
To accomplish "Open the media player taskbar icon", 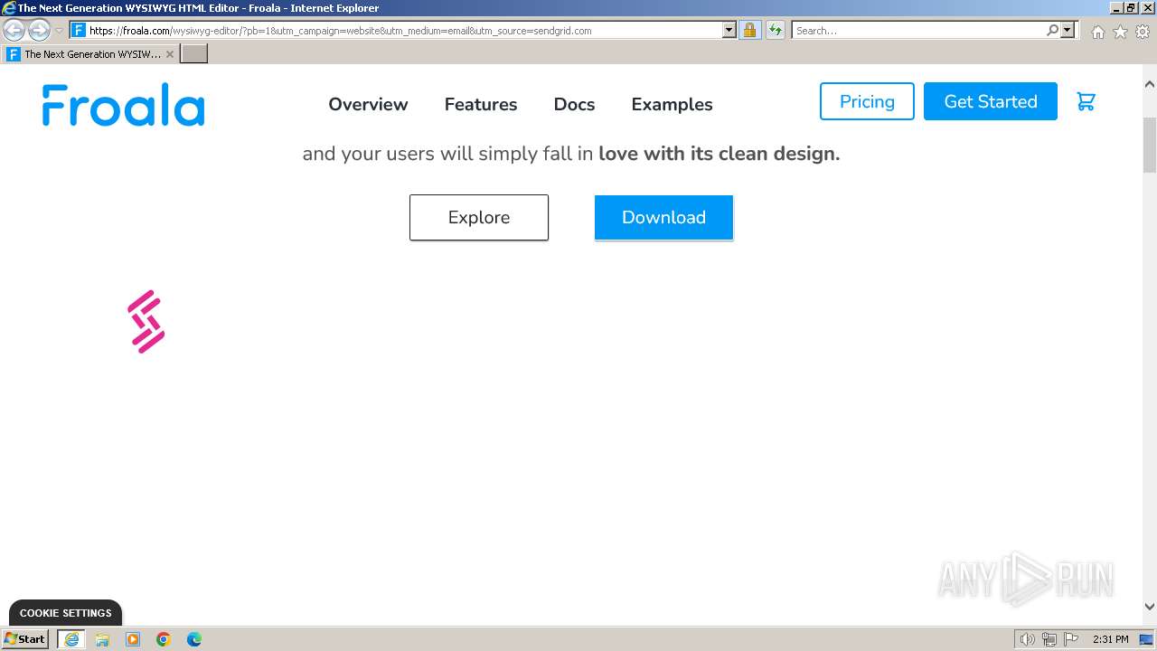I will tap(133, 639).
